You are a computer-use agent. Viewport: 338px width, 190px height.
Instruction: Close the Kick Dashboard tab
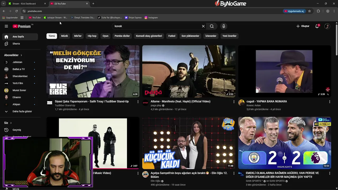[x=45, y=3]
